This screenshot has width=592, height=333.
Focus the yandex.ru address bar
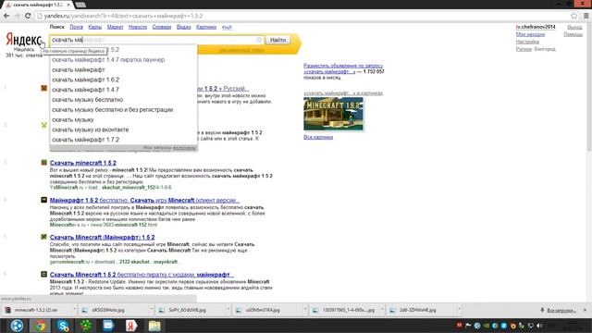point(302,16)
